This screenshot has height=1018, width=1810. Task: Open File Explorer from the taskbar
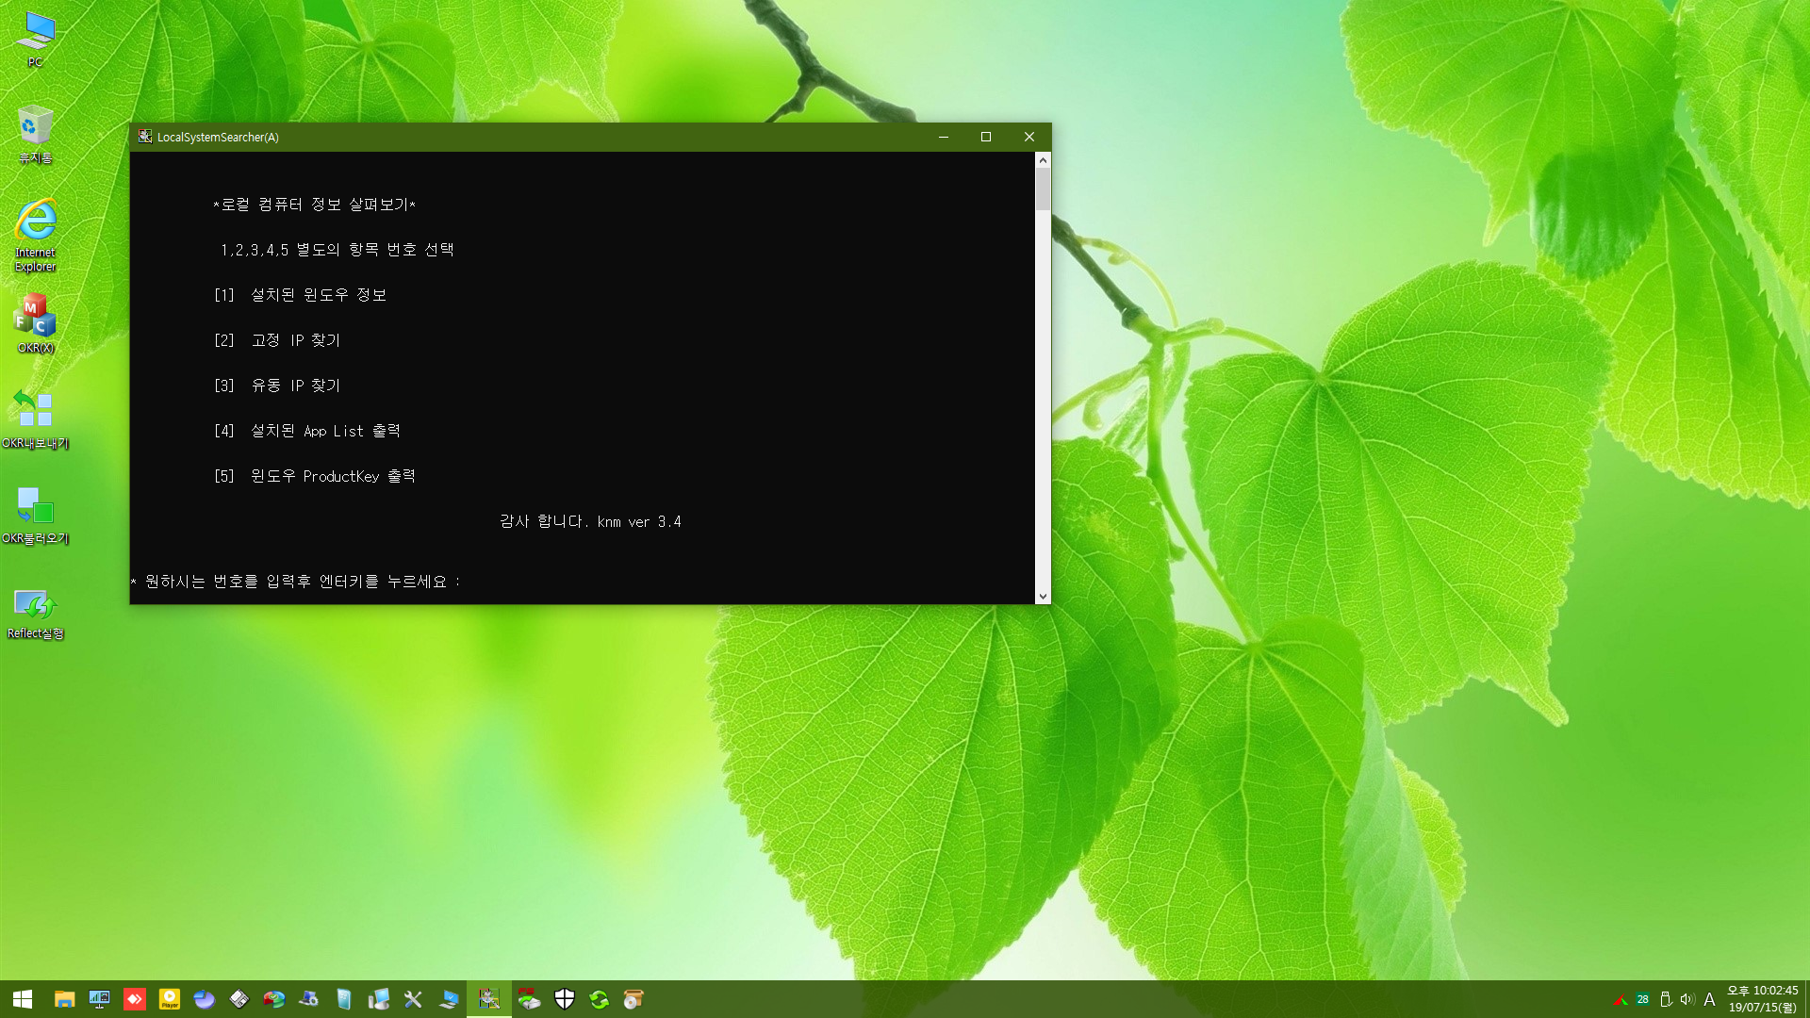point(64,999)
